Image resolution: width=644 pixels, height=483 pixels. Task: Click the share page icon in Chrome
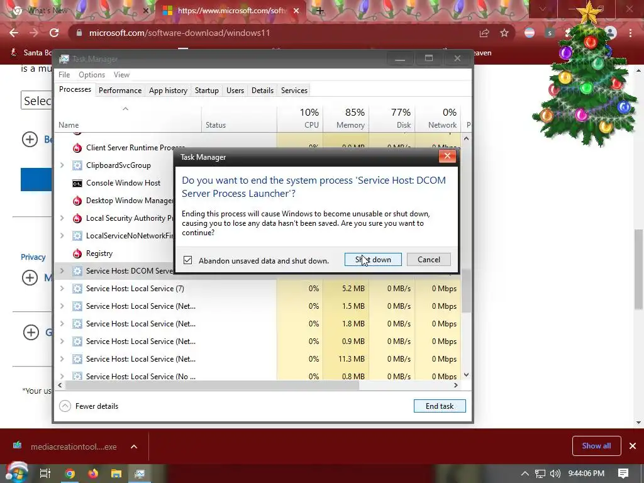coord(484,33)
